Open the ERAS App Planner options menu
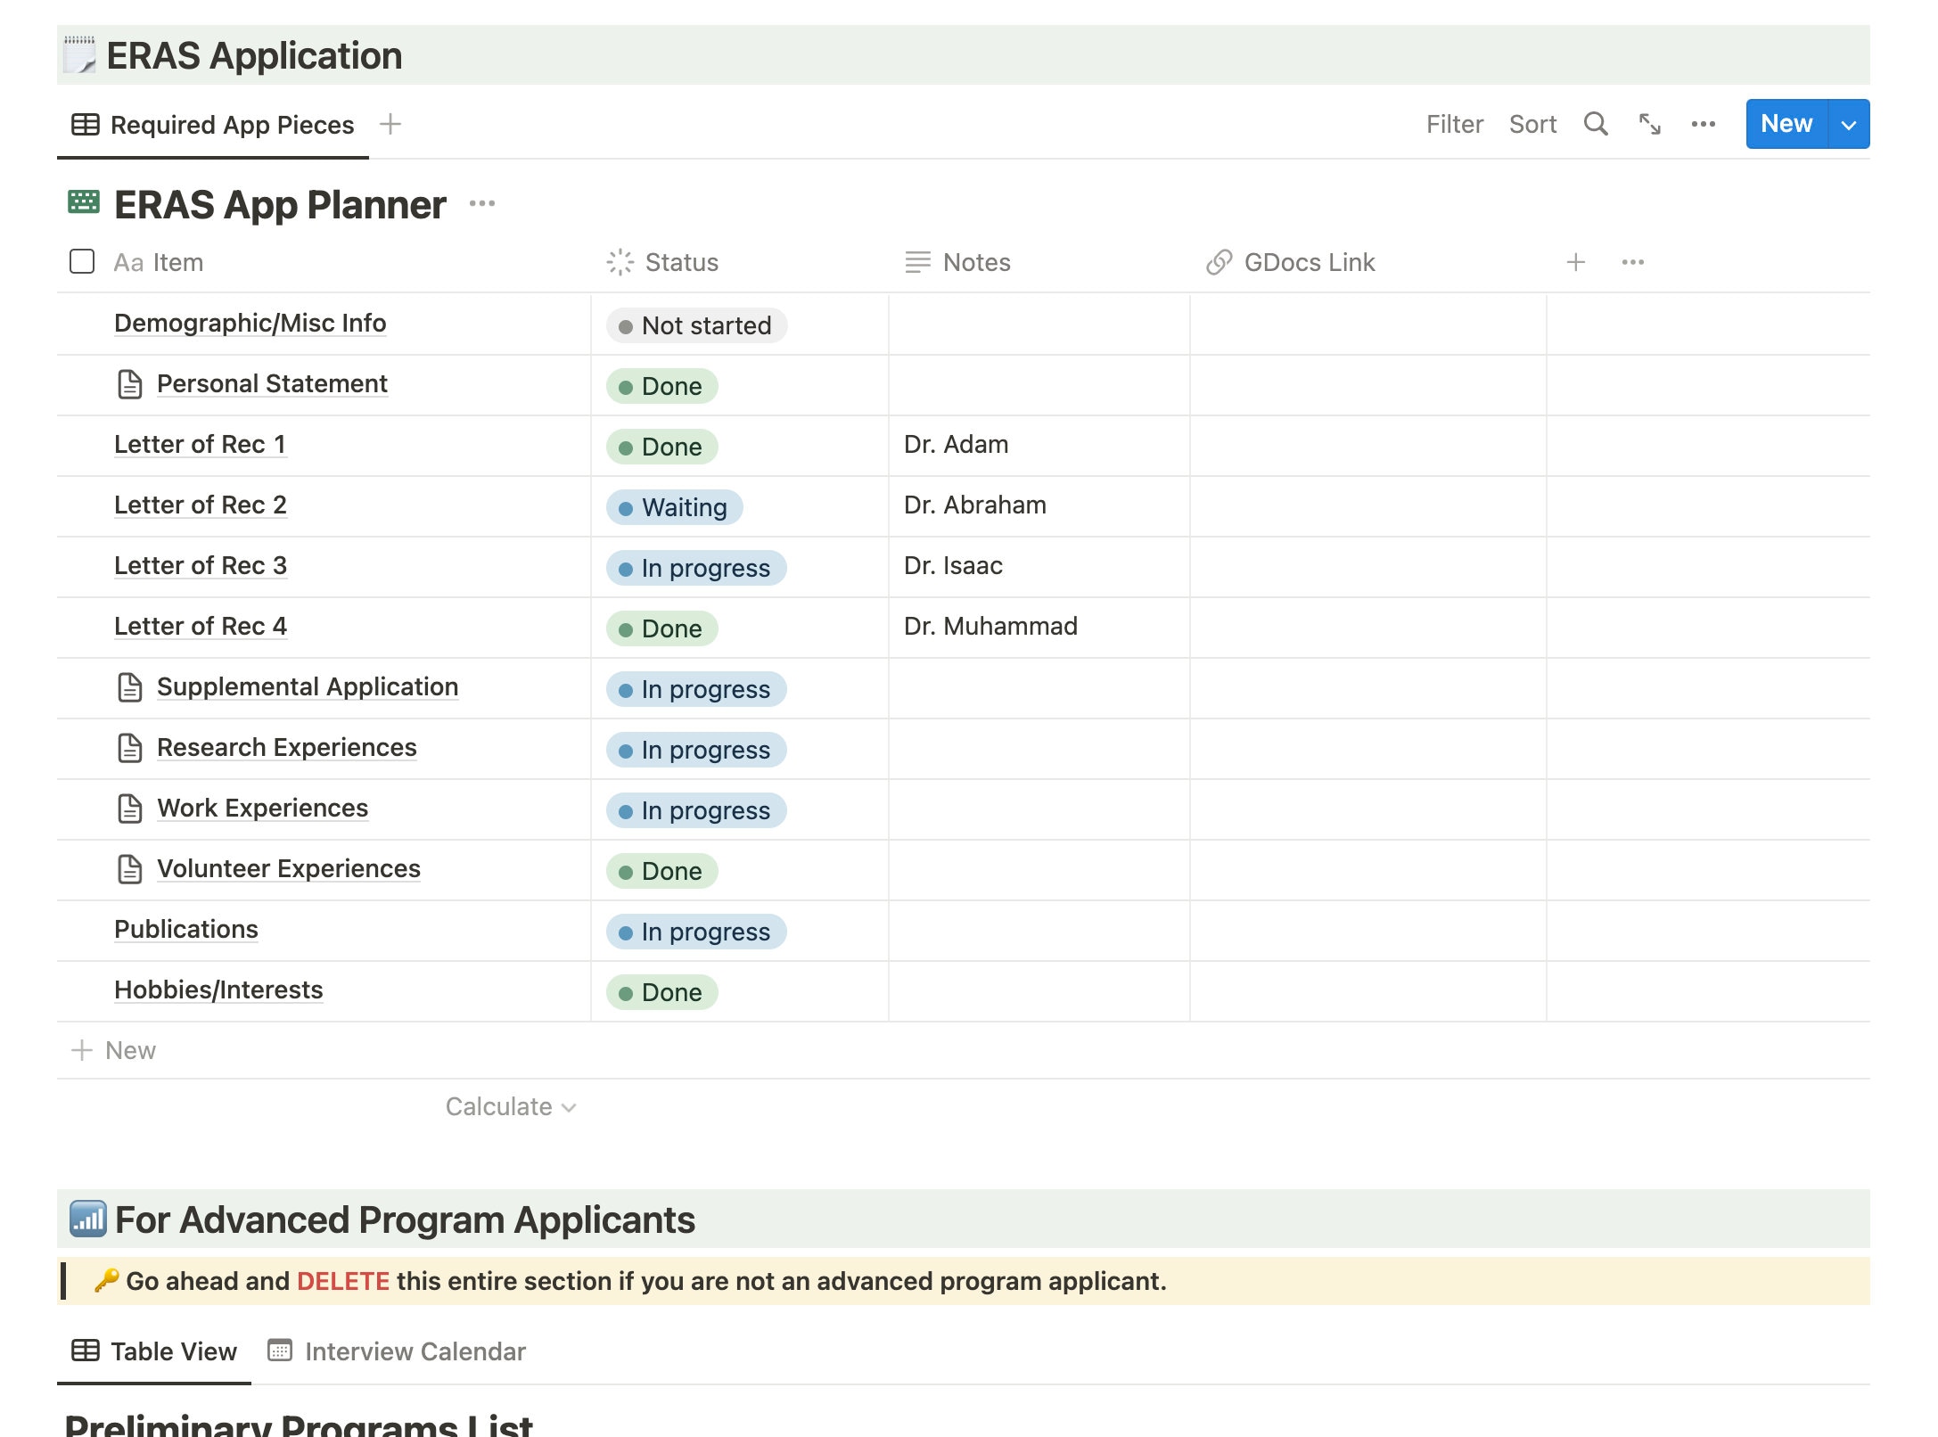The height and width of the screenshot is (1437, 1938). pos(483,203)
